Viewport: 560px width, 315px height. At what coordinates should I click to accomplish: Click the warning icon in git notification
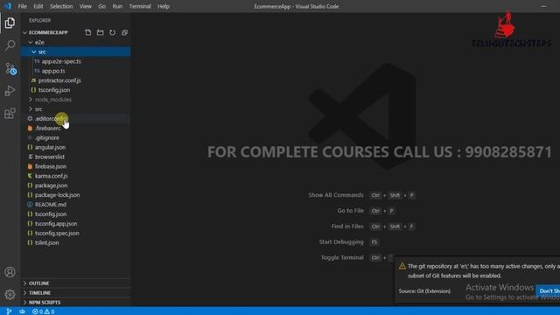(x=402, y=266)
